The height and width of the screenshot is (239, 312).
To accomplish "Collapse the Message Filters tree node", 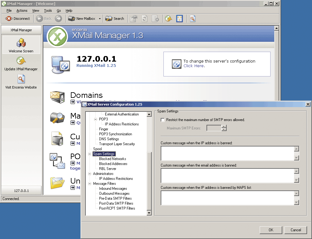I will 89,184.
